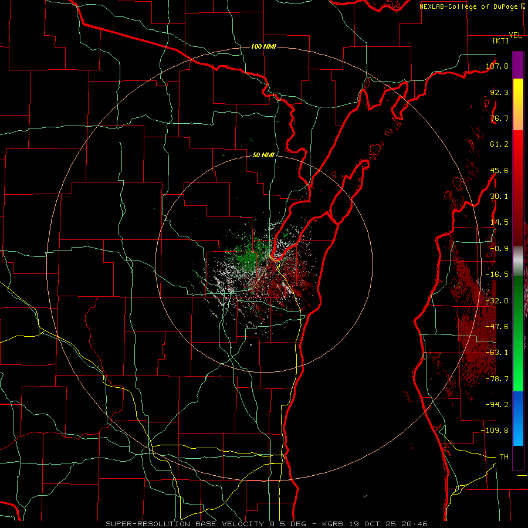
Task: Click the 45.6 velocity scale value
Action: click(499, 170)
